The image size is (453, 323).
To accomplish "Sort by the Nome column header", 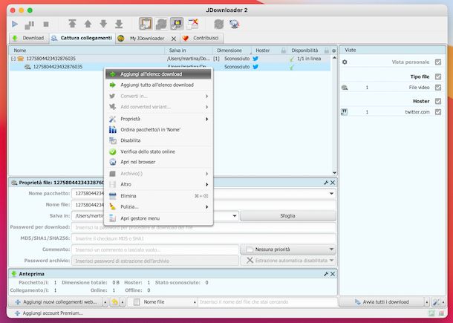I will (87, 50).
